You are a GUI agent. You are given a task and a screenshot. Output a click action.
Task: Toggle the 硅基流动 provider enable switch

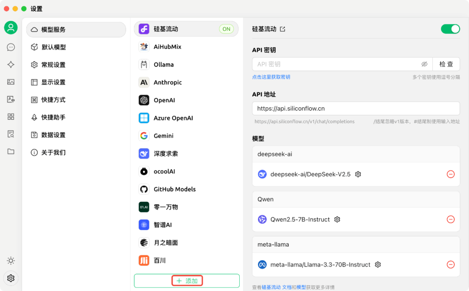450,29
